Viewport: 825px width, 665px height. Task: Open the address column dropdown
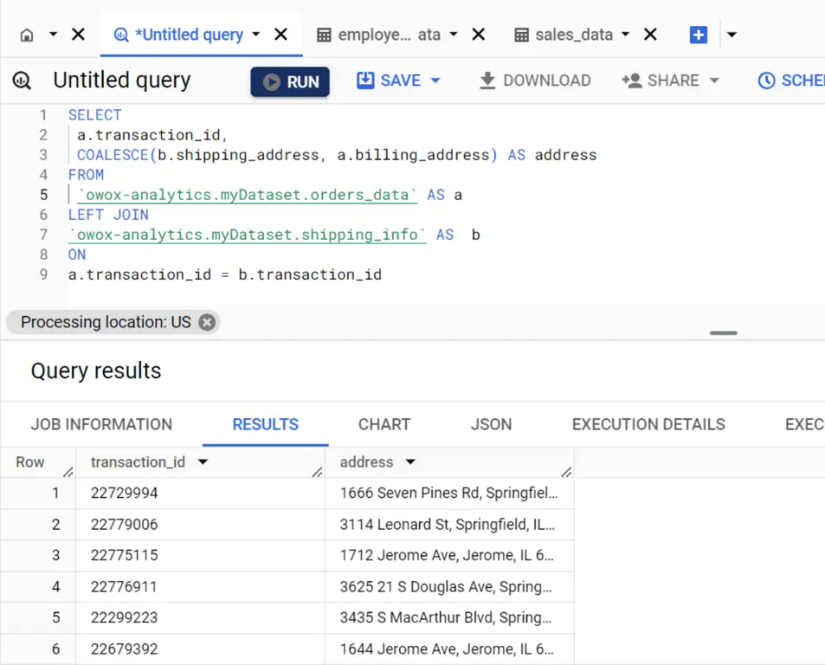click(x=410, y=462)
